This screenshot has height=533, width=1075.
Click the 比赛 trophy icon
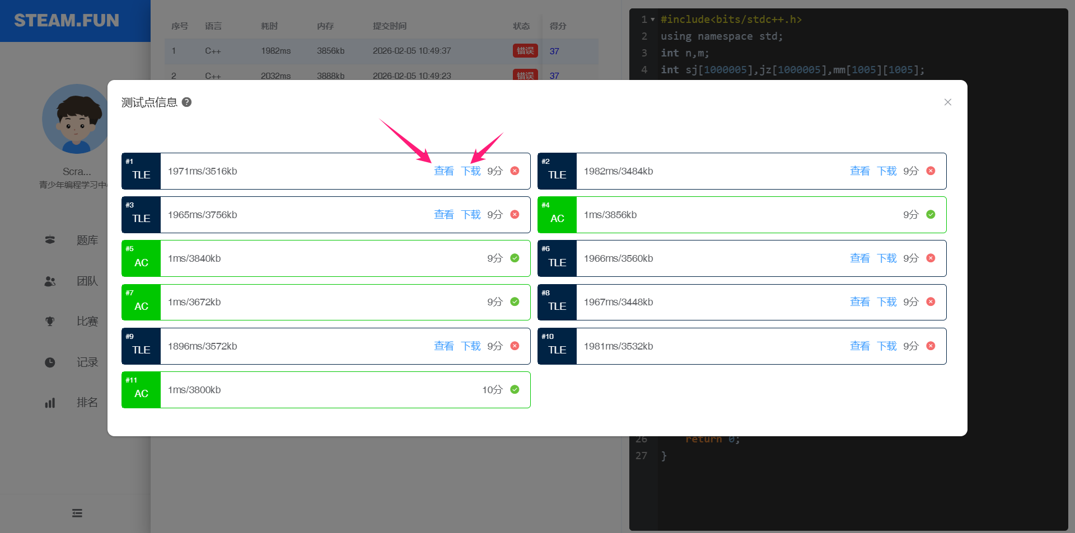(x=50, y=322)
